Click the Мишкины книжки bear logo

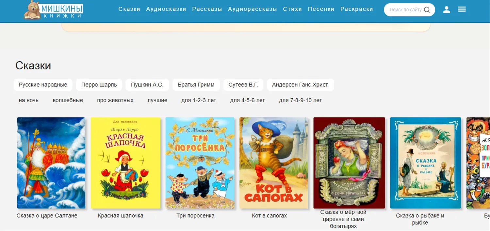(x=54, y=10)
